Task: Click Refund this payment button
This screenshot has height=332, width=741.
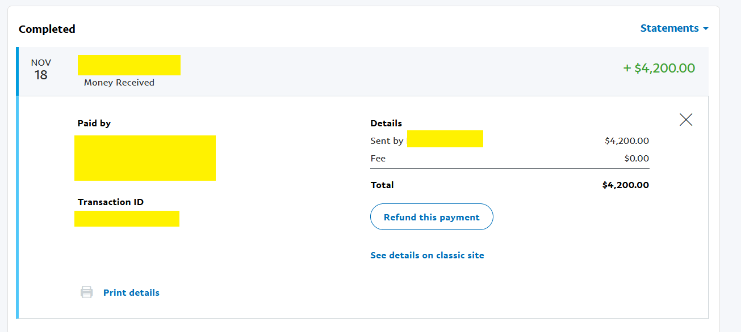Action: point(432,217)
